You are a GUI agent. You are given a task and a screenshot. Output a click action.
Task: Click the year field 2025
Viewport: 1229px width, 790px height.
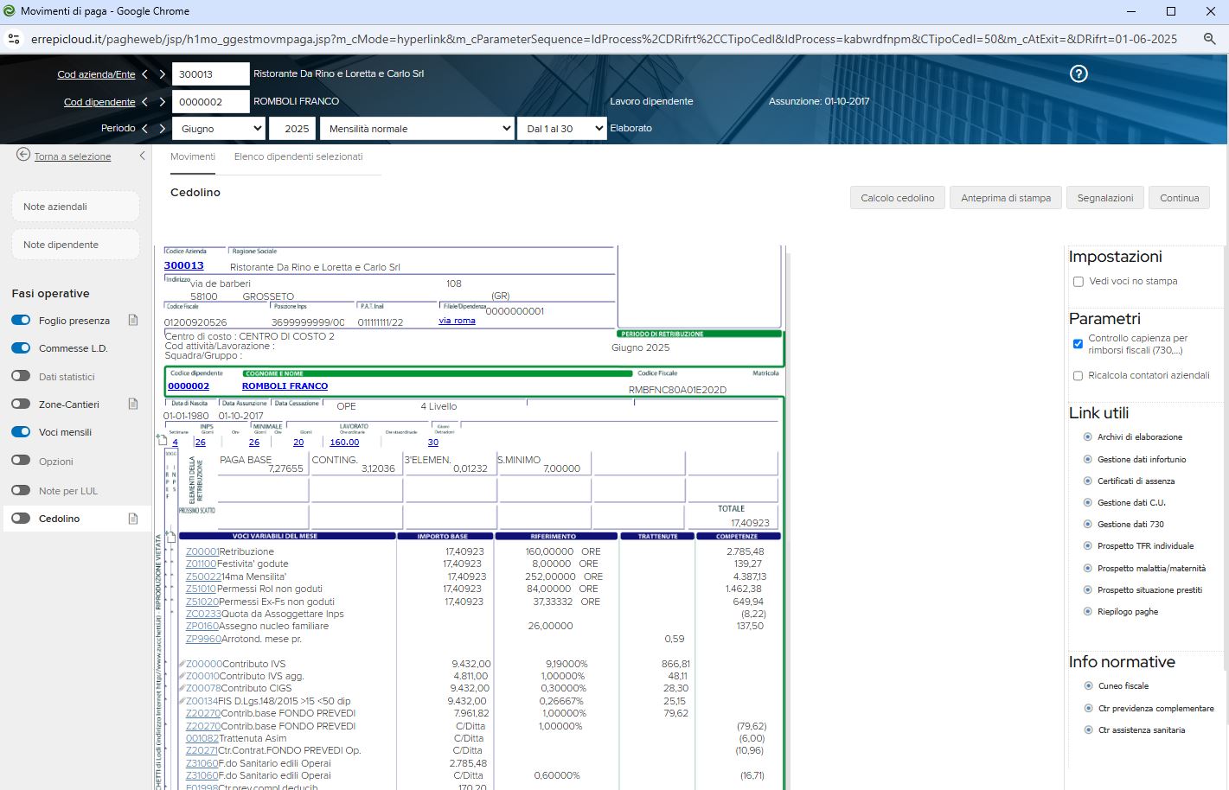tap(292, 129)
